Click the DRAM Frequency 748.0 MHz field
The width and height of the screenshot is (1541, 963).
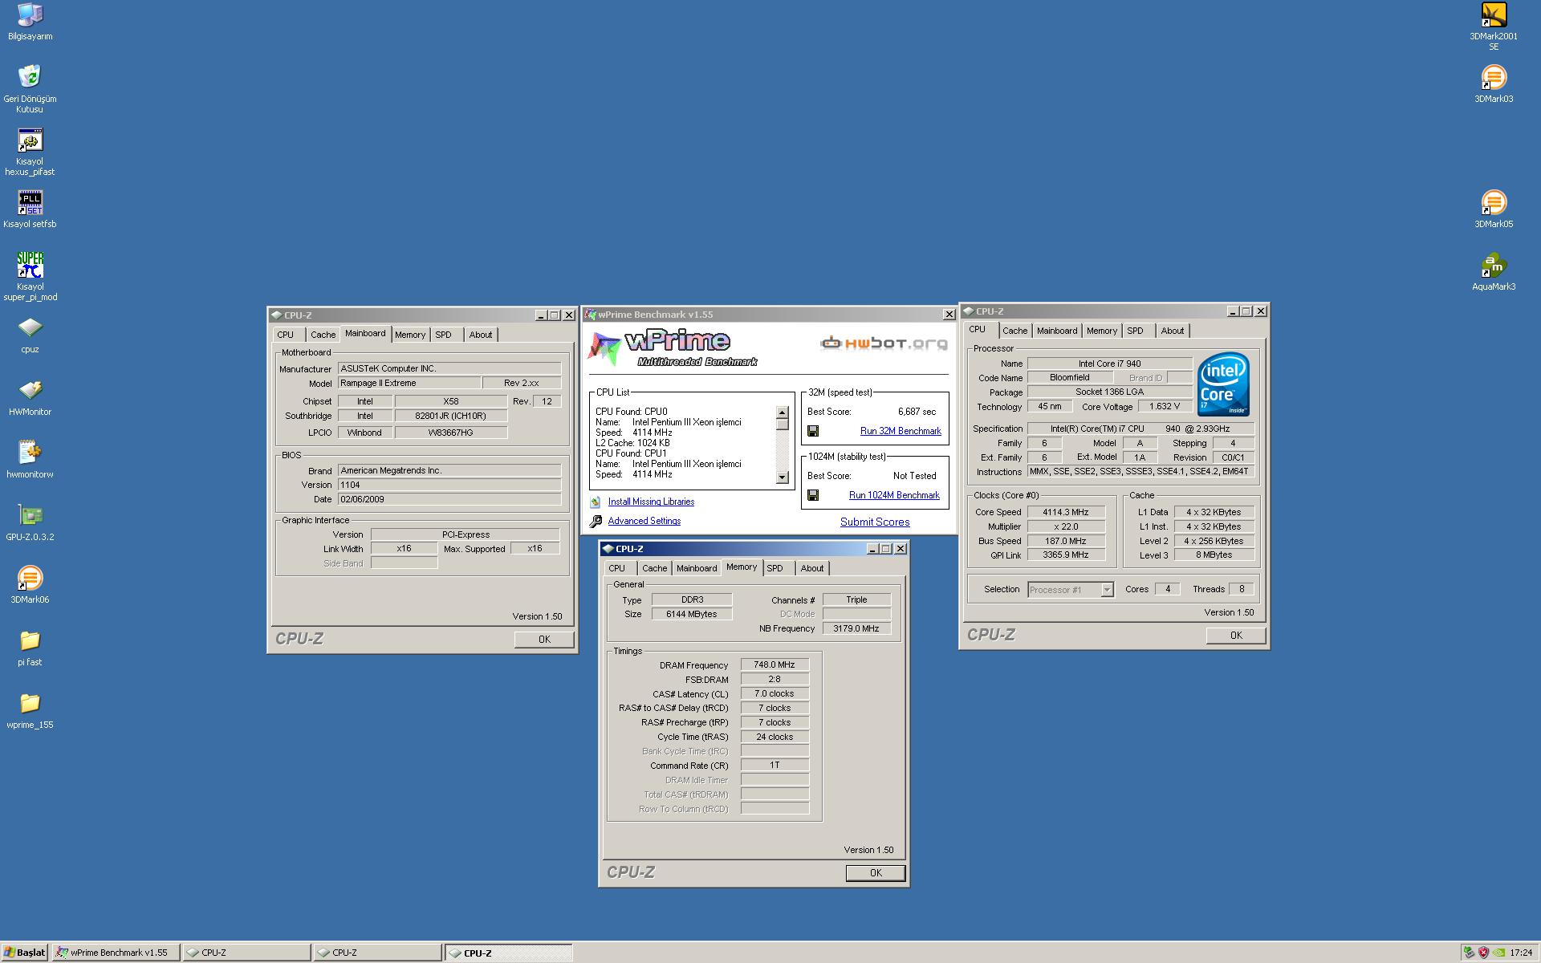click(x=775, y=665)
